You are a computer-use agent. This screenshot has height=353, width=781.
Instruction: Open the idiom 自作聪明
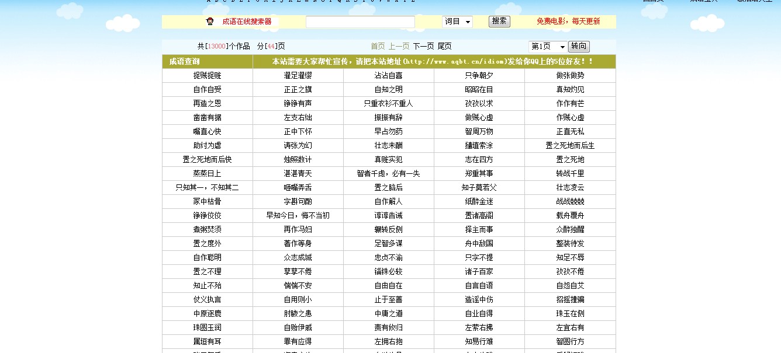click(x=208, y=258)
